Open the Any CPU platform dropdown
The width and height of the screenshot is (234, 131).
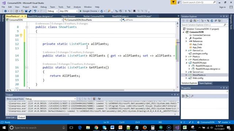68,11
